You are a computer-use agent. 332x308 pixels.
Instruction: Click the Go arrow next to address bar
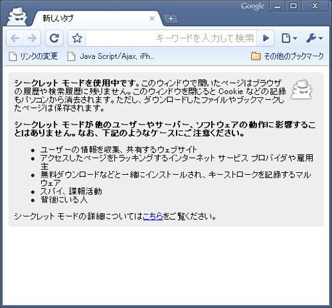[266, 38]
